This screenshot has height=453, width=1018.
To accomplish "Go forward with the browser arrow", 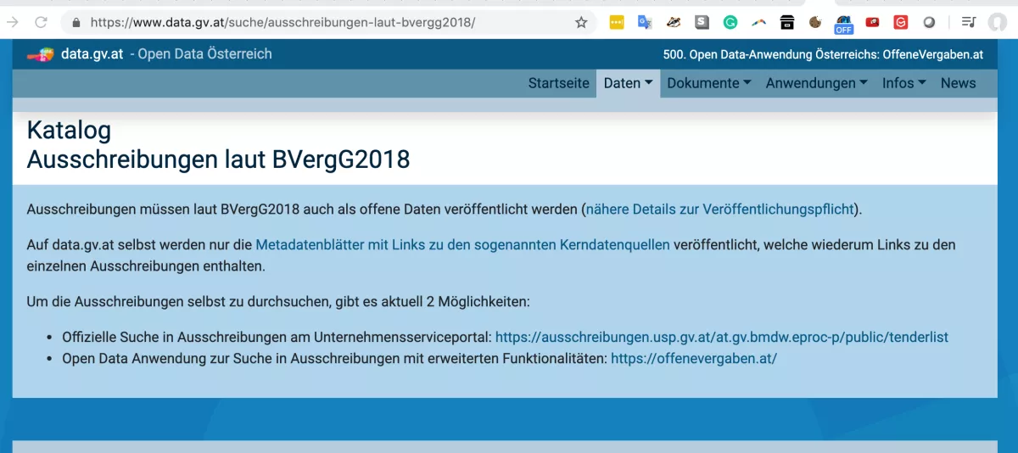I will pos(13,23).
